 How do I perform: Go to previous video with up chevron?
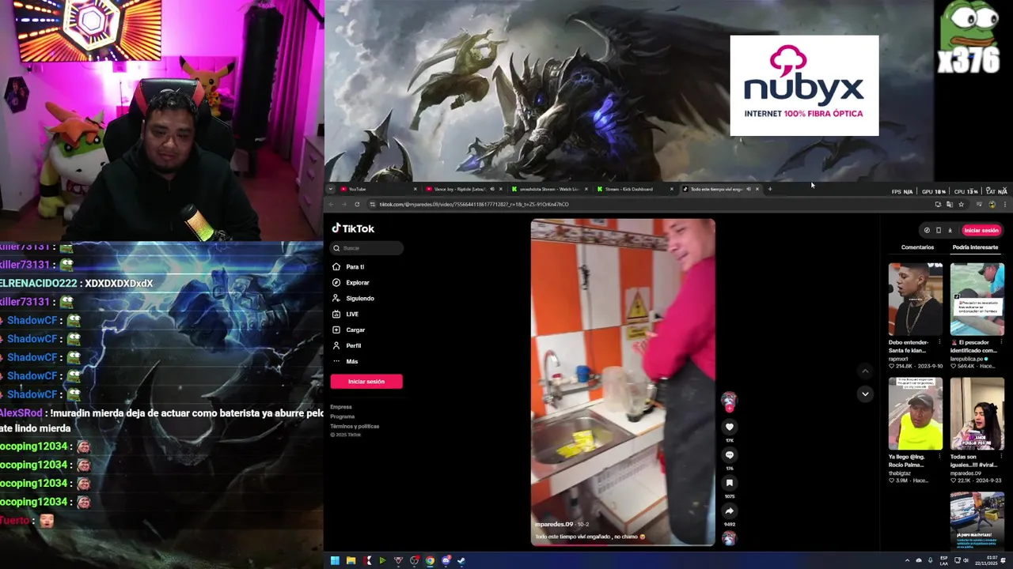(x=865, y=371)
